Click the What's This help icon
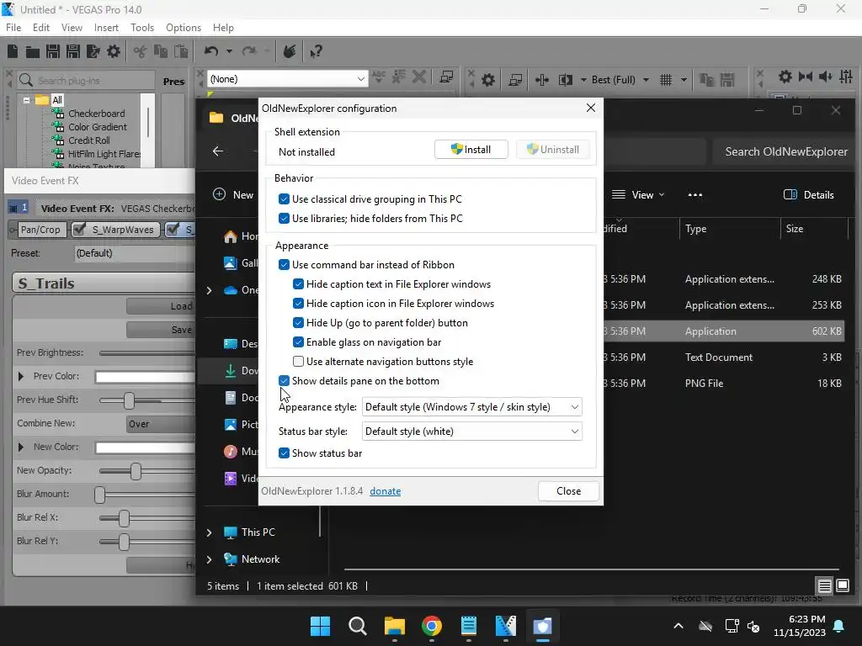This screenshot has height=646, width=862. tap(316, 51)
